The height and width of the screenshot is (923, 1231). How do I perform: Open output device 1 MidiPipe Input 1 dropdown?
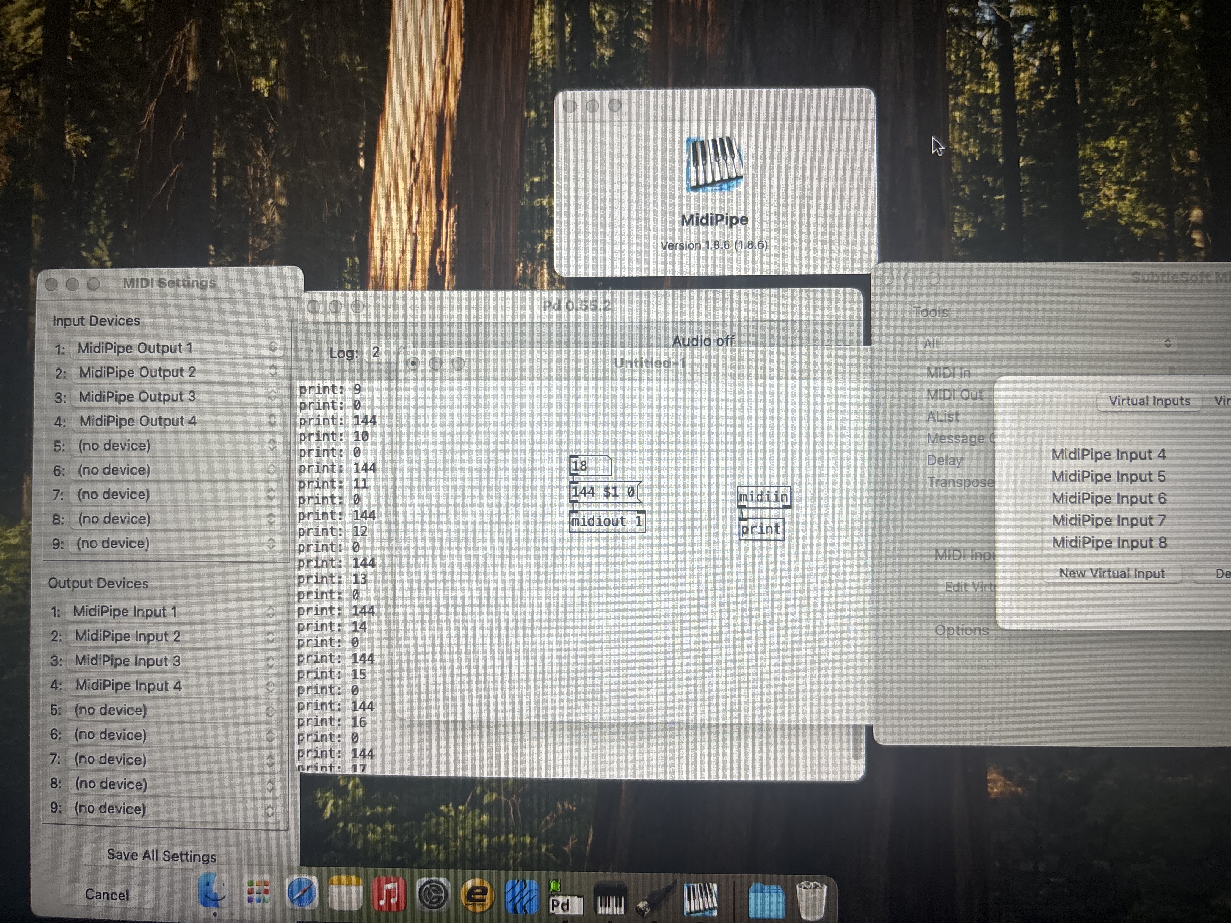pos(173,611)
